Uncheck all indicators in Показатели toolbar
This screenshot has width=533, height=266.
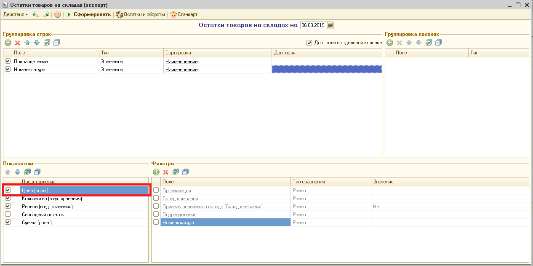click(37, 172)
